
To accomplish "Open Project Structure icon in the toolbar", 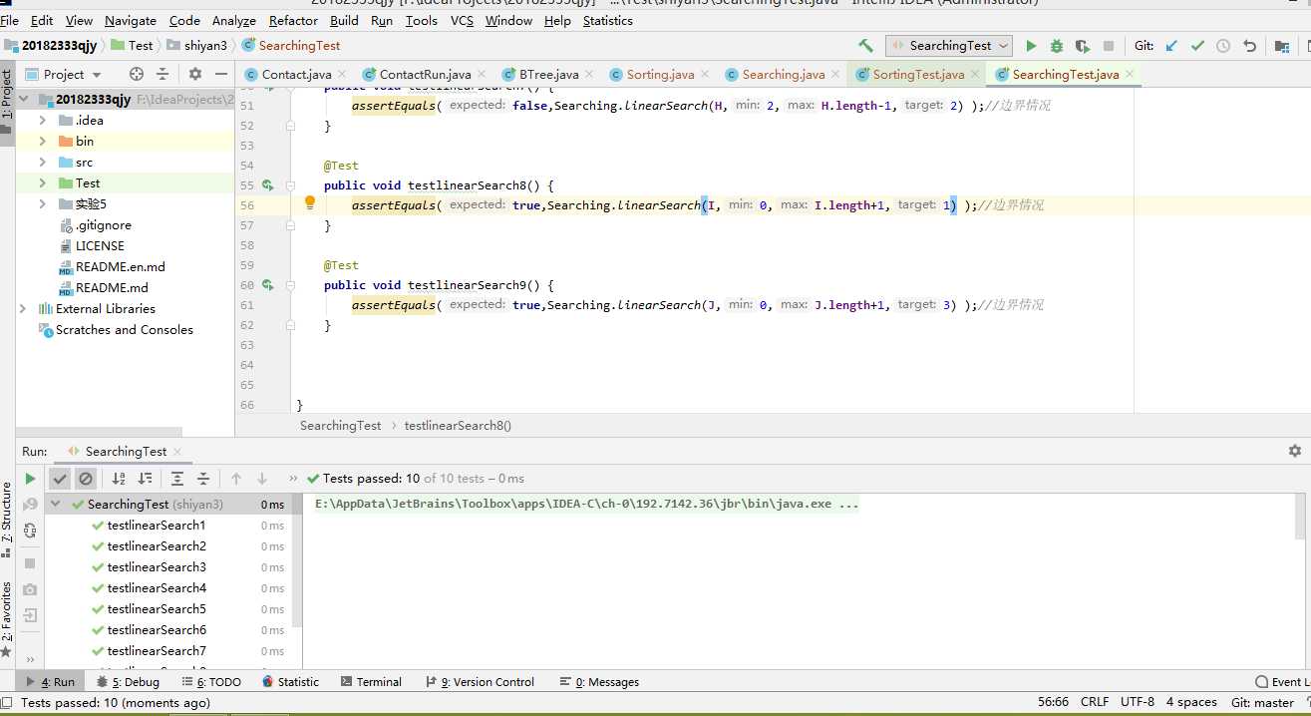I will [1281, 46].
